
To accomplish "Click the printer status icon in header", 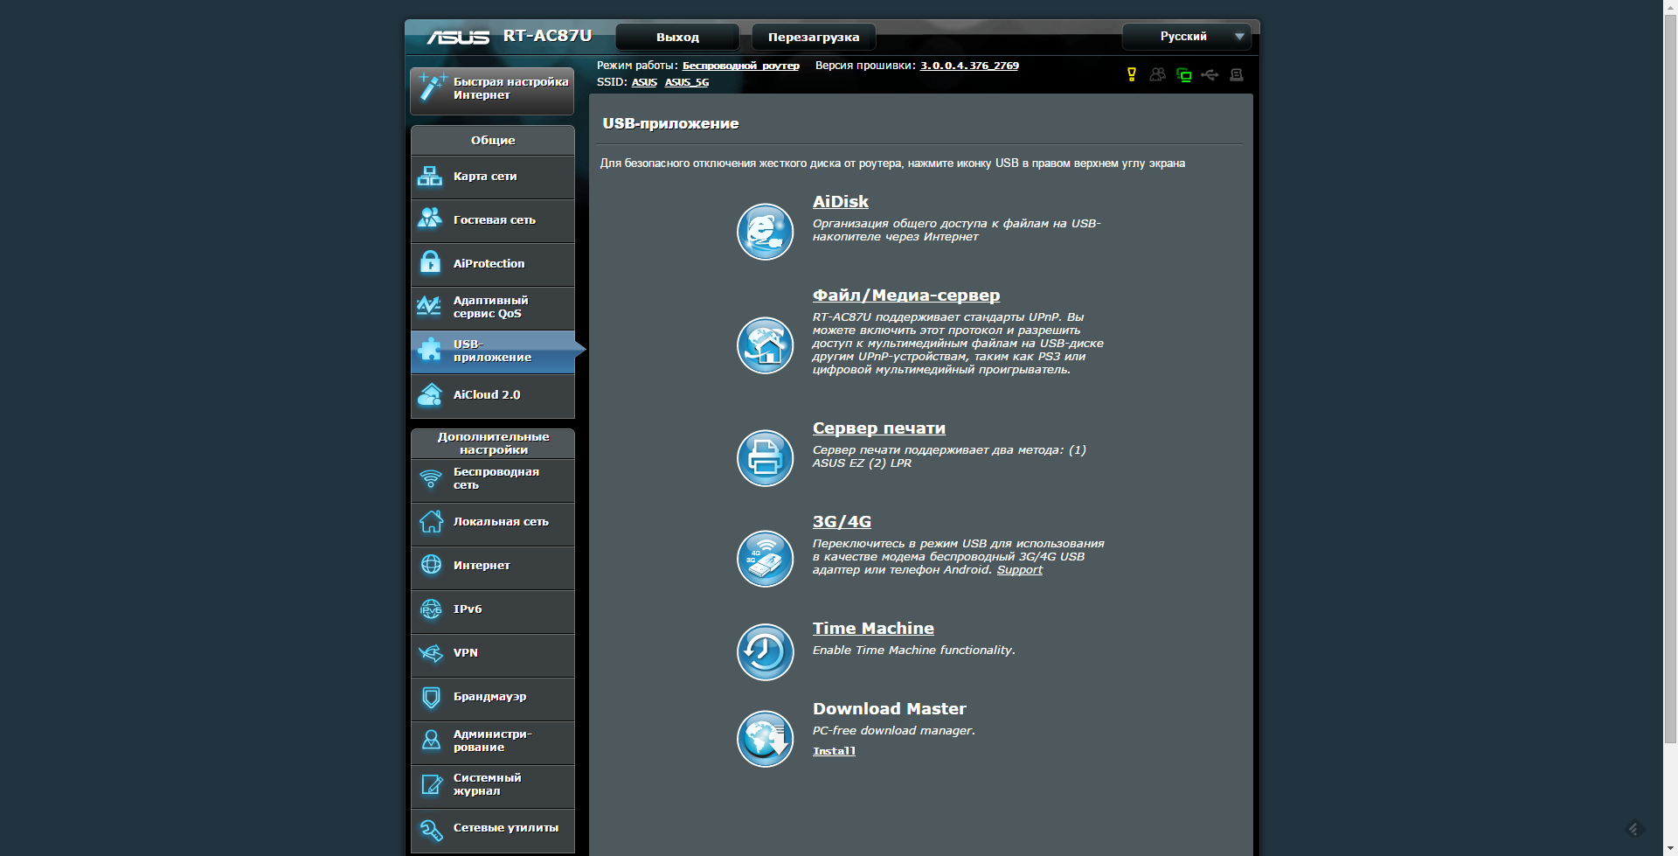I will point(1236,74).
